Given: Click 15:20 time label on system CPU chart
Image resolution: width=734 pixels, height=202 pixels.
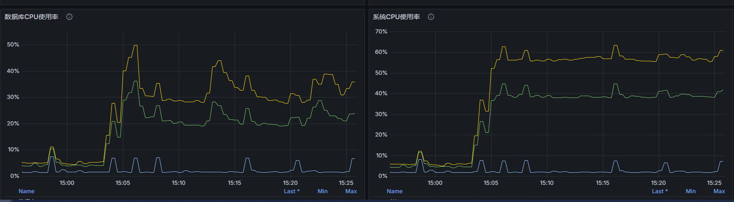Looking at the screenshot, I should (659, 183).
